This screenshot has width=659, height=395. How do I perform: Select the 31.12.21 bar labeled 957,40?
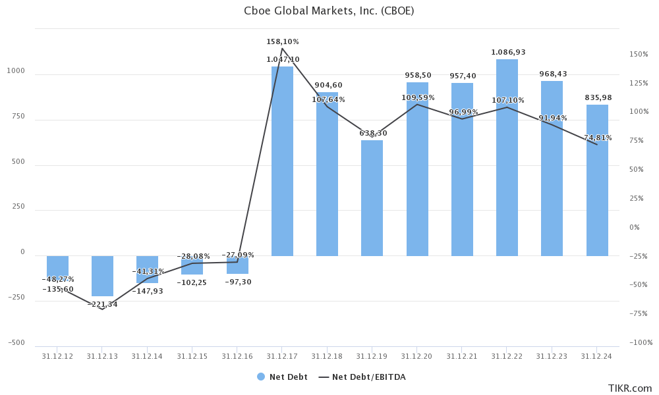[x=463, y=169]
